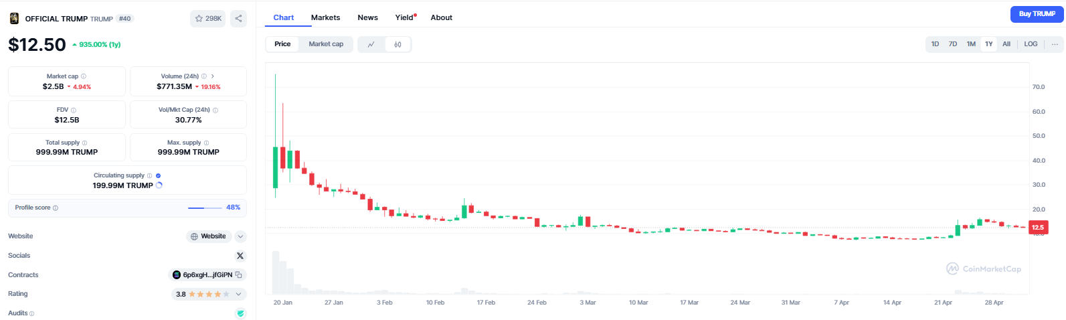The image size is (1066, 320).
Task: Select the Market cap chart toggle
Action: click(326, 44)
